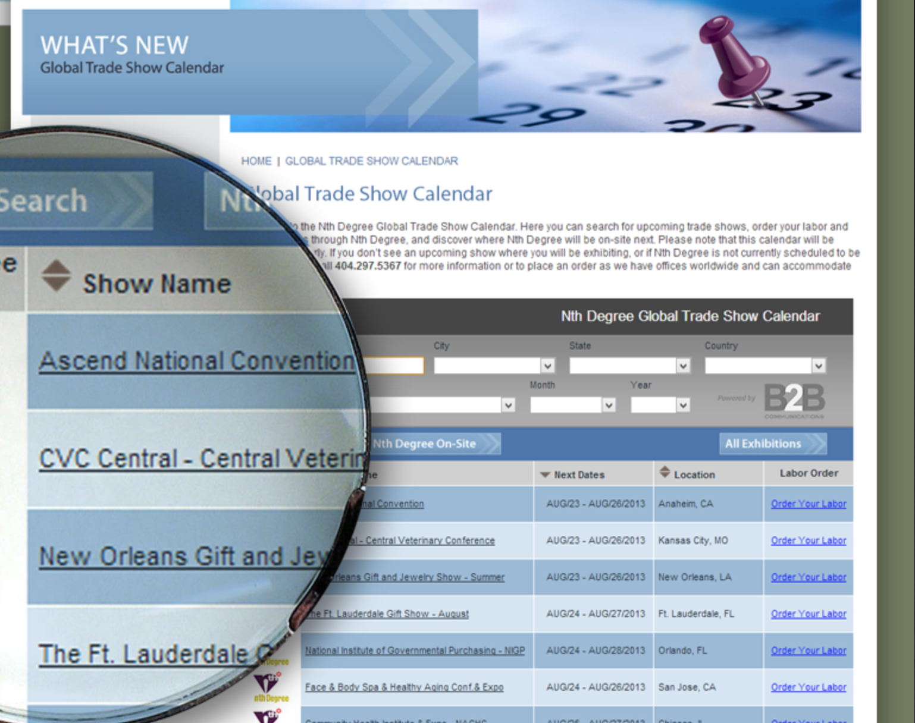The width and height of the screenshot is (915, 723).
Task: Open National Institute of Governmental Purchasing - NIGP link
Action: pyautogui.click(x=415, y=651)
